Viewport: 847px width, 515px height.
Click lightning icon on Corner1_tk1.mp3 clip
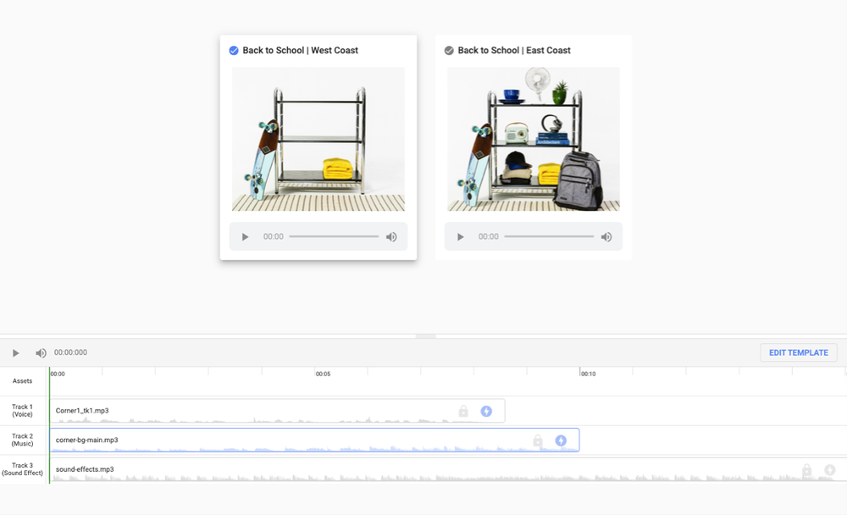[x=486, y=411]
